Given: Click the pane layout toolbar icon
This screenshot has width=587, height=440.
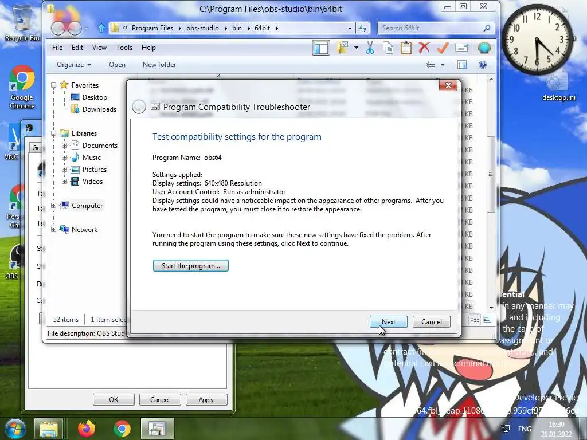Looking at the screenshot, I should (321, 48).
